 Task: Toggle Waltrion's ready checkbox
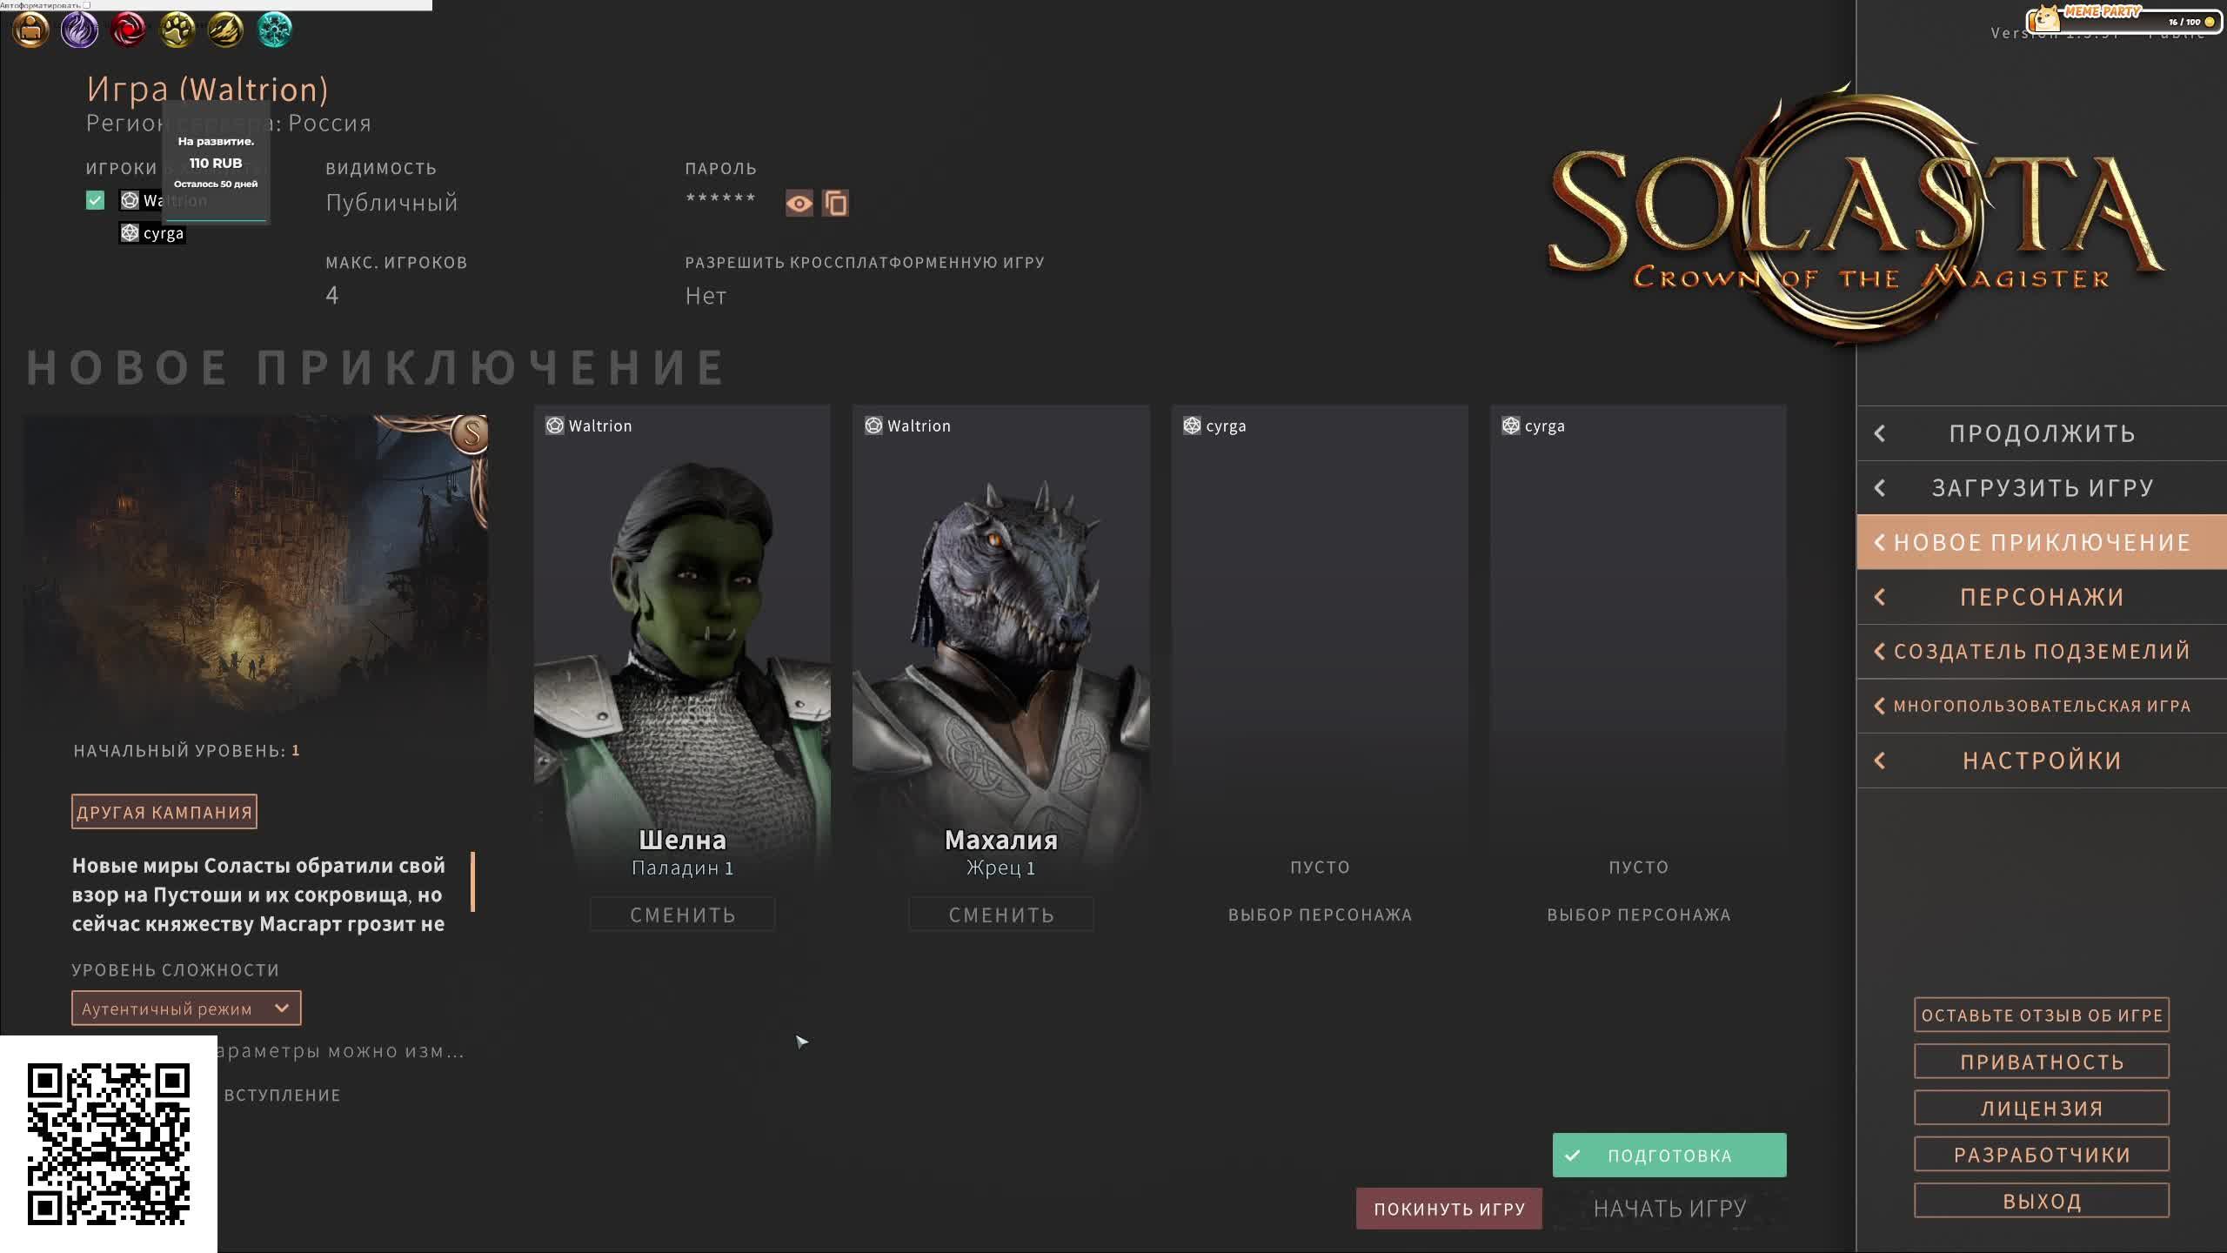tap(96, 201)
